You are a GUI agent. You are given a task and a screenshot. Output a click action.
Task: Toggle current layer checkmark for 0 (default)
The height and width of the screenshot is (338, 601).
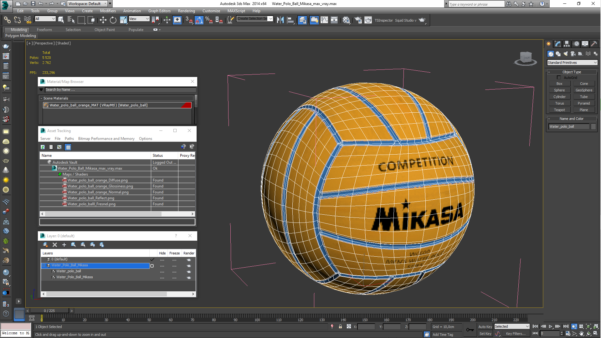coord(152,260)
